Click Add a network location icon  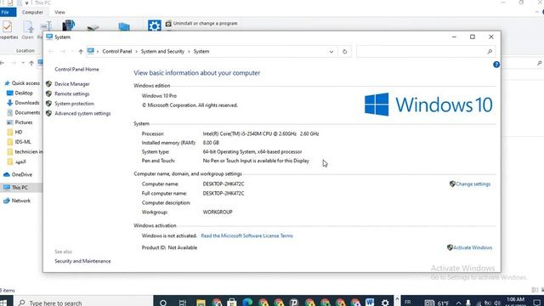[x=124, y=26]
